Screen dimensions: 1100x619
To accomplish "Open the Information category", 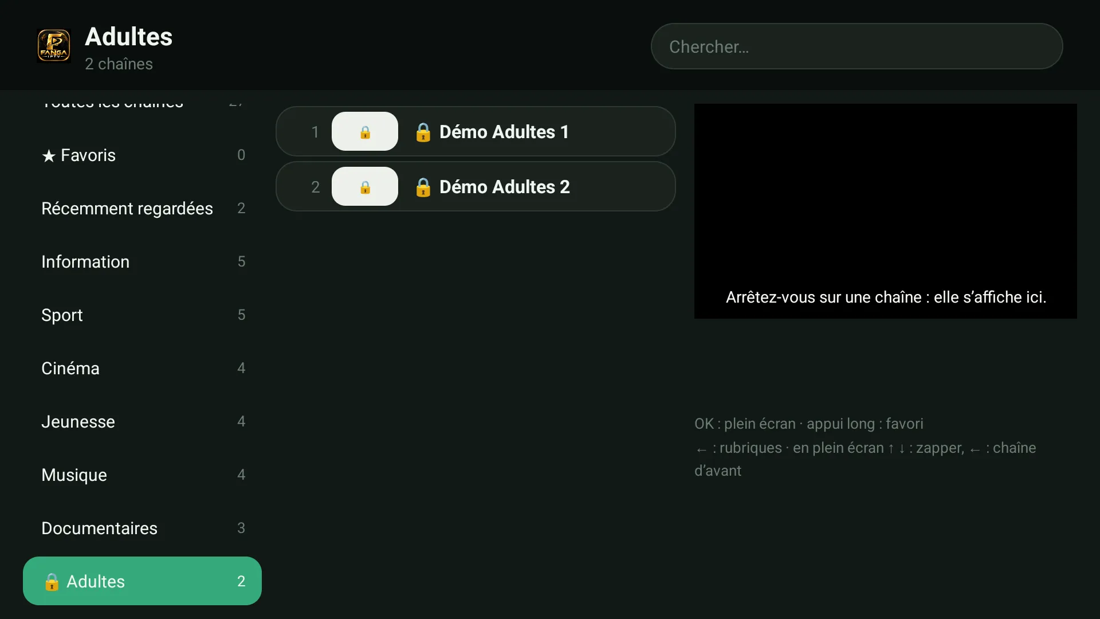I will tap(142, 261).
